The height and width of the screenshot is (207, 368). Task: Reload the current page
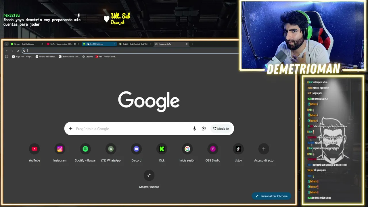[18, 51]
